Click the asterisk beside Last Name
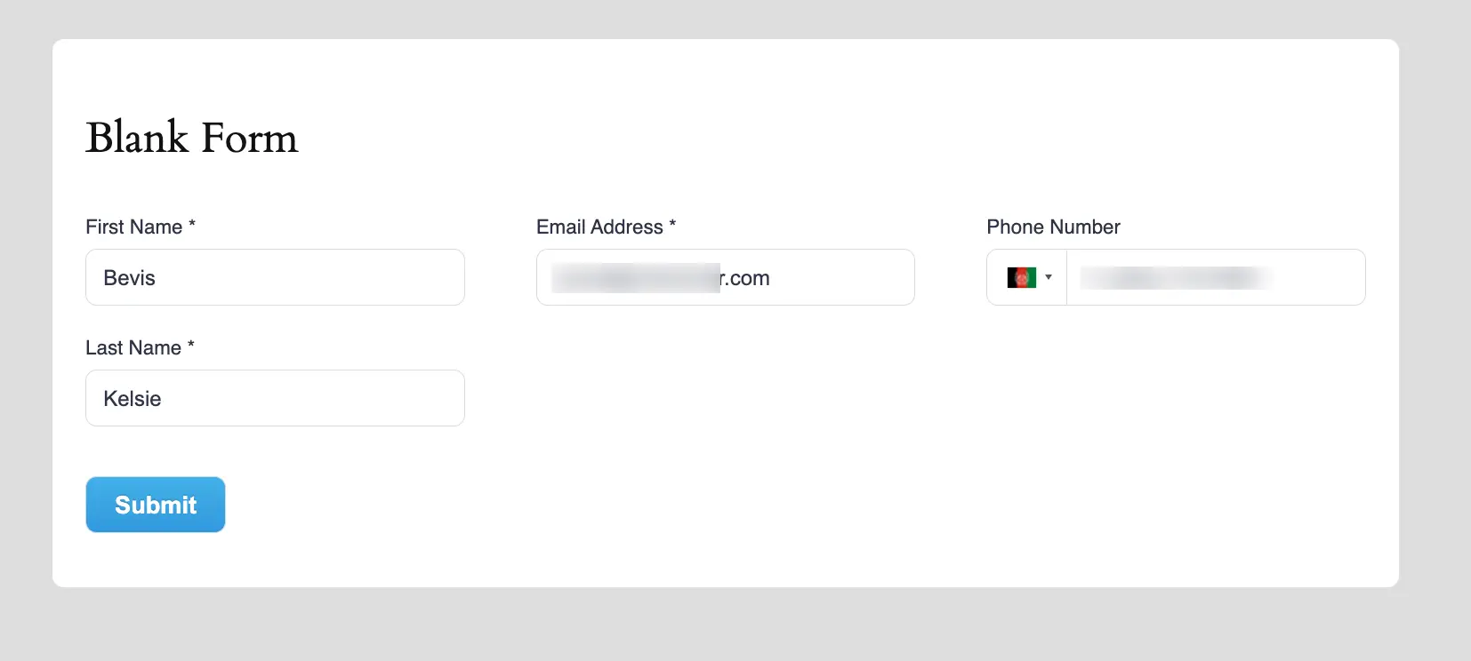 (191, 345)
